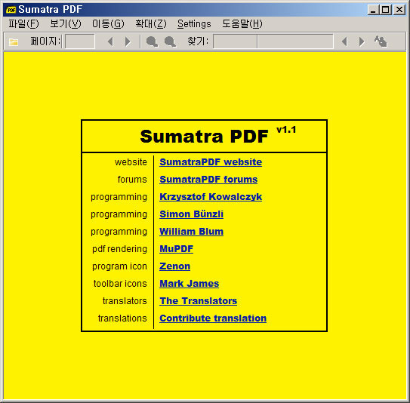Click the 'forums' label text
410x403 pixels.
tap(132, 180)
